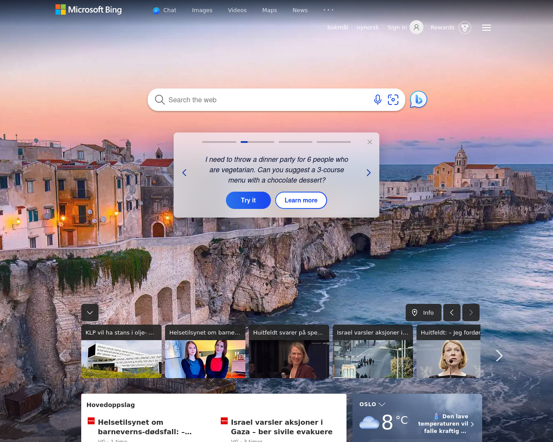Open the News tab

[300, 10]
